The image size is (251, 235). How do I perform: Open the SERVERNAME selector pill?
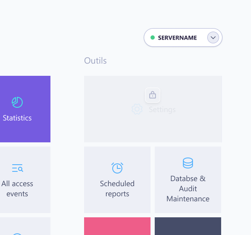point(183,37)
